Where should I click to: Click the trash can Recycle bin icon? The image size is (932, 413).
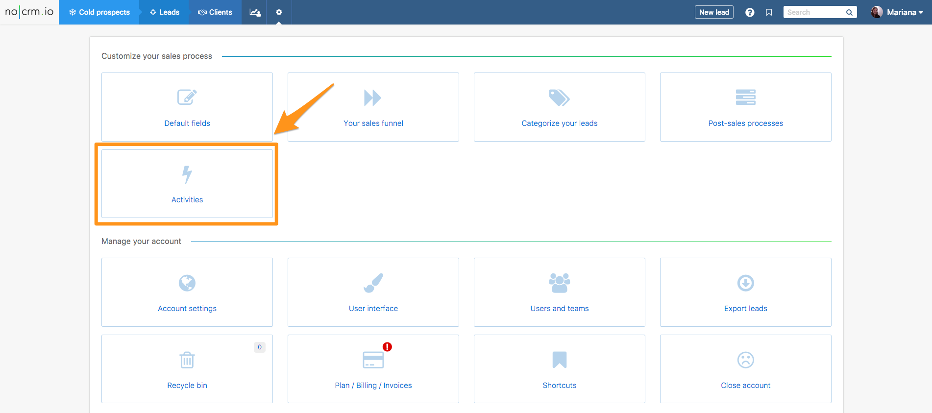pyautogui.click(x=187, y=360)
